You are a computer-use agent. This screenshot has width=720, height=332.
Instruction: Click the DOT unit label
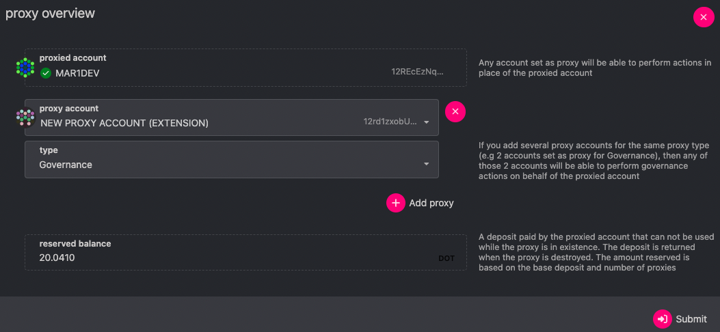(x=446, y=259)
